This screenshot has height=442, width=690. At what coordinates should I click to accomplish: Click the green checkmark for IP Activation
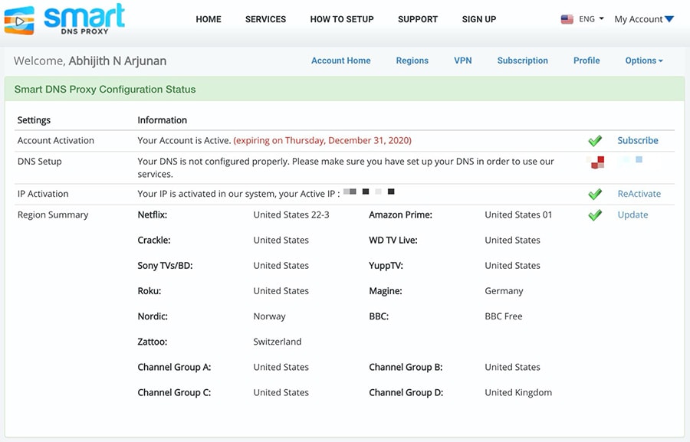click(x=595, y=194)
